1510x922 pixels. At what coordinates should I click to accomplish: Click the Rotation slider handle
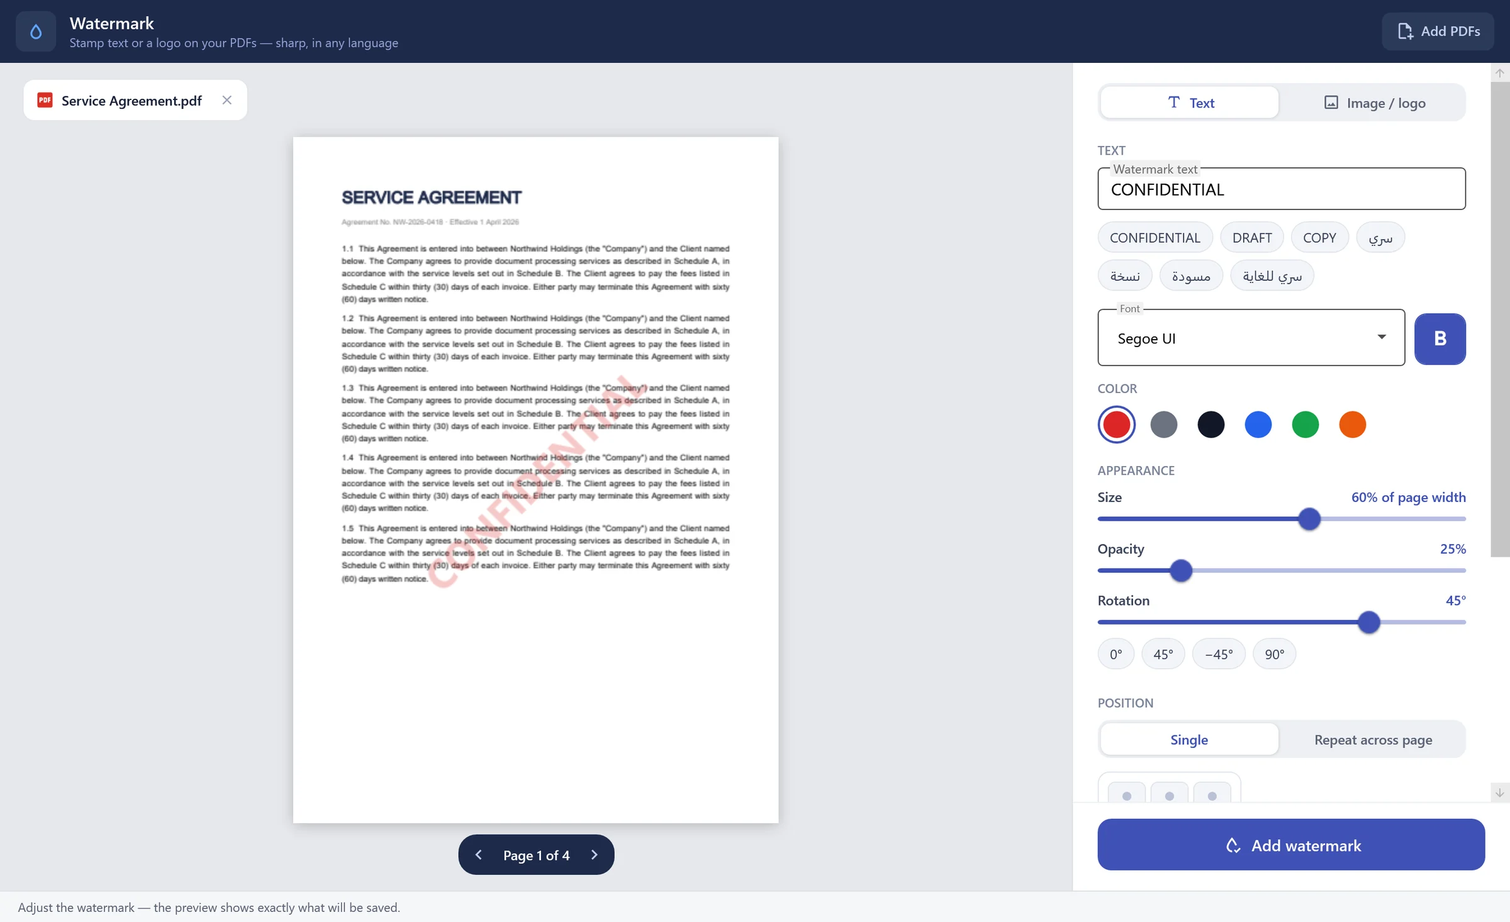tap(1368, 622)
